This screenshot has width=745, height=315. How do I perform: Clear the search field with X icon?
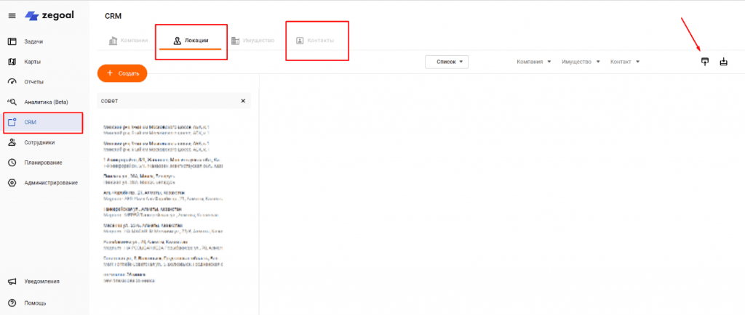point(243,101)
